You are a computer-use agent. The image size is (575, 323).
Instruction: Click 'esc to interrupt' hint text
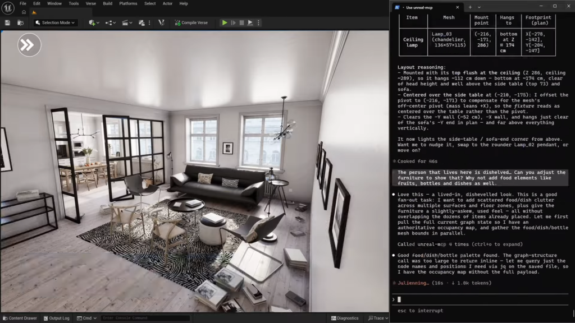pyautogui.click(x=420, y=311)
